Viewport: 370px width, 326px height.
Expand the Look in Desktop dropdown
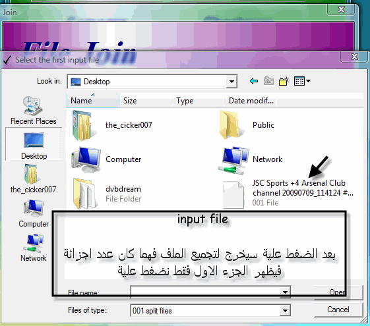pos(231,82)
